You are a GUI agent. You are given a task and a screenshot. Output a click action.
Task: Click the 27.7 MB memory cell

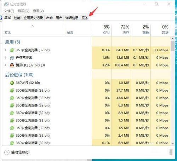tap(121, 91)
